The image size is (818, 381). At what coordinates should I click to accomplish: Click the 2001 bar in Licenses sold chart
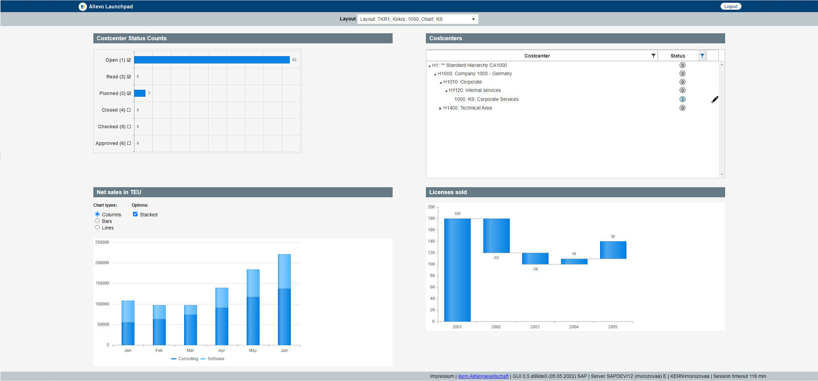pos(457,270)
